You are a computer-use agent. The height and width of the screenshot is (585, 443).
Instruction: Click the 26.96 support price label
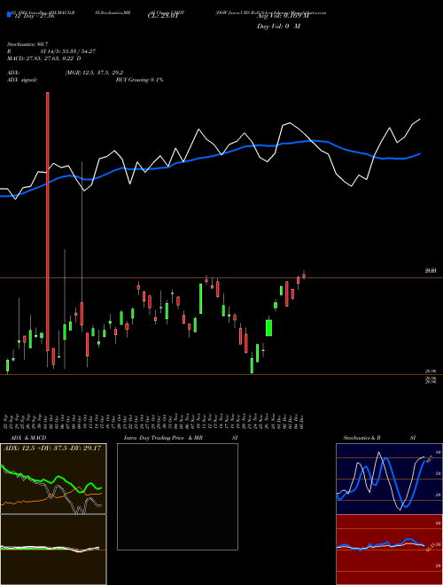431,371
